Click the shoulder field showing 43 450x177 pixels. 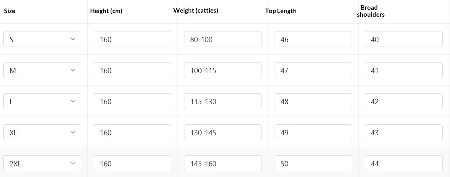tap(403, 132)
